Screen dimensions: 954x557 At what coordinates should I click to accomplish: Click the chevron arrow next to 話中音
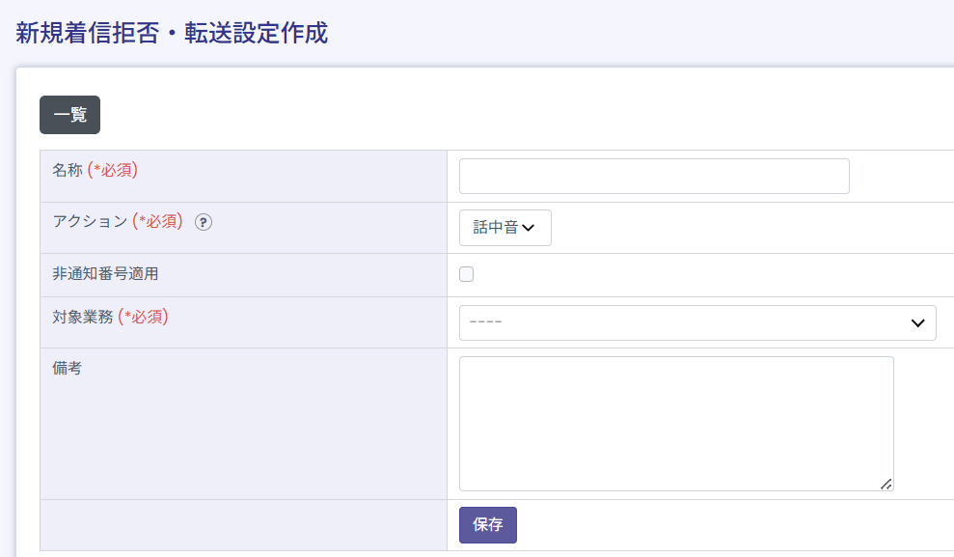pyautogui.click(x=529, y=228)
